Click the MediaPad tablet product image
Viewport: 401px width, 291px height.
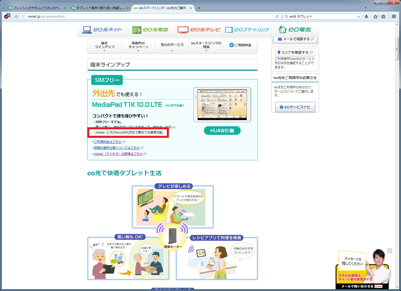pyautogui.click(x=222, y=105)
